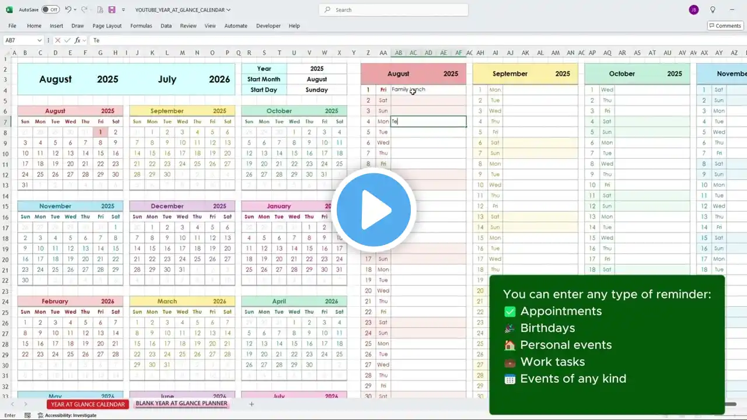Click the active cell containing Te
Viewport: 747px width, 420px height.
[428, 121]
